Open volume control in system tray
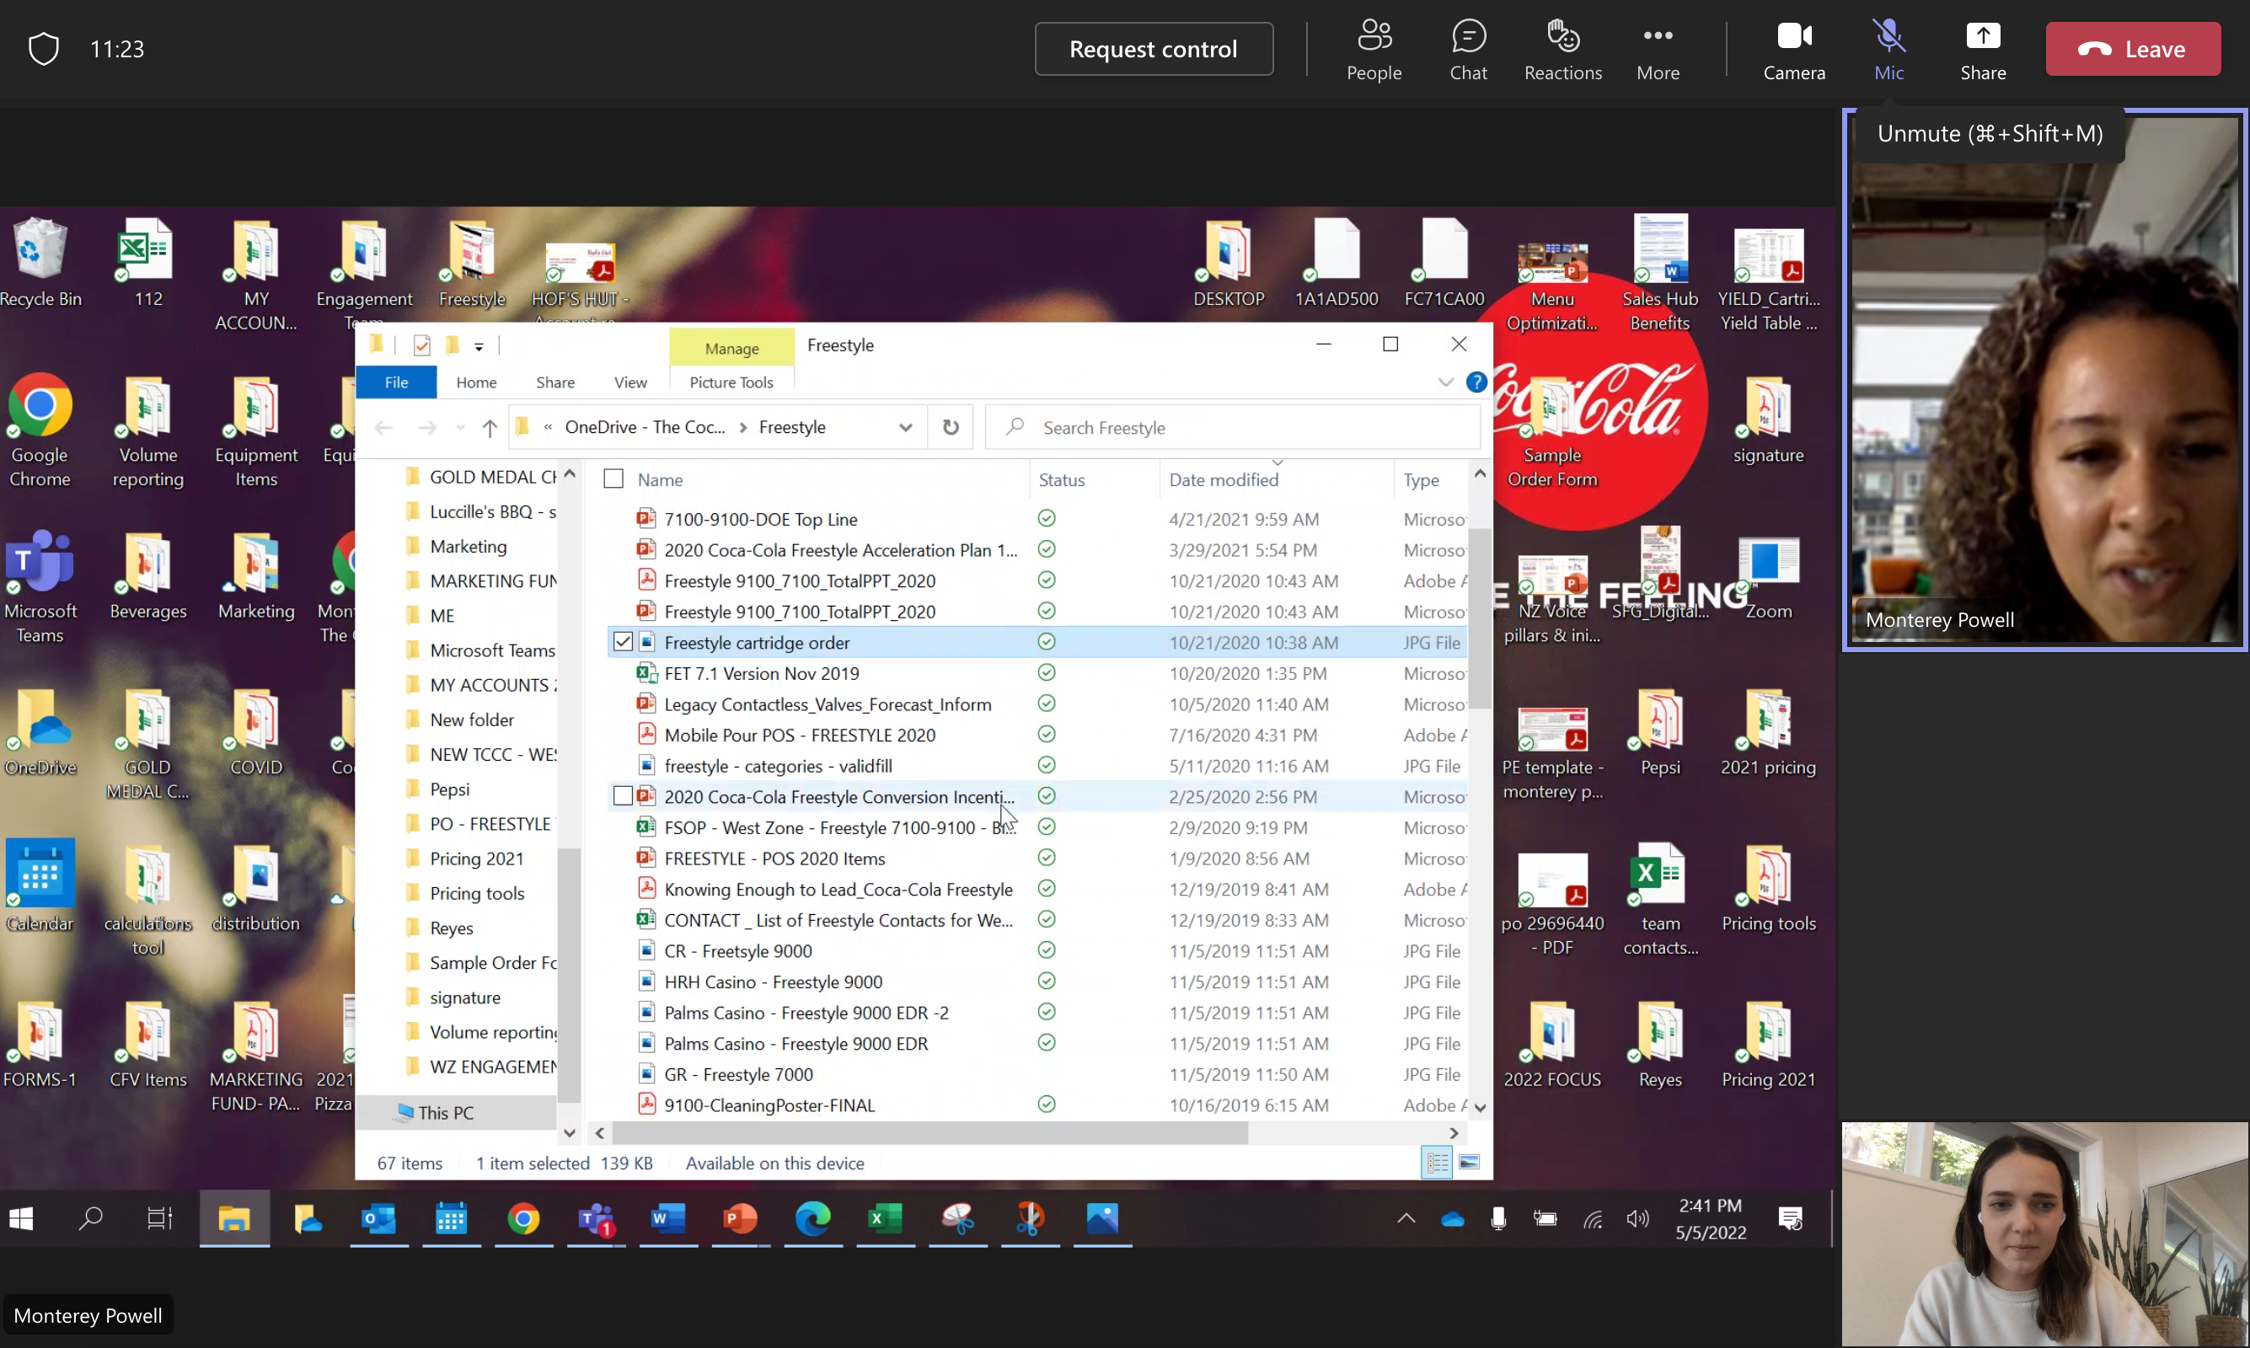This screenshot has width=2250, height=1348. click(1637, 1219)
